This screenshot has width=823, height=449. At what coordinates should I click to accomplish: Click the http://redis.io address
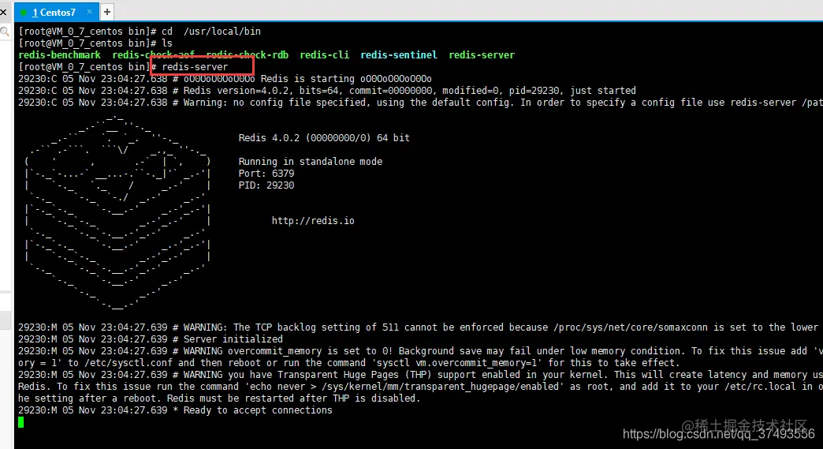point(313,221)
